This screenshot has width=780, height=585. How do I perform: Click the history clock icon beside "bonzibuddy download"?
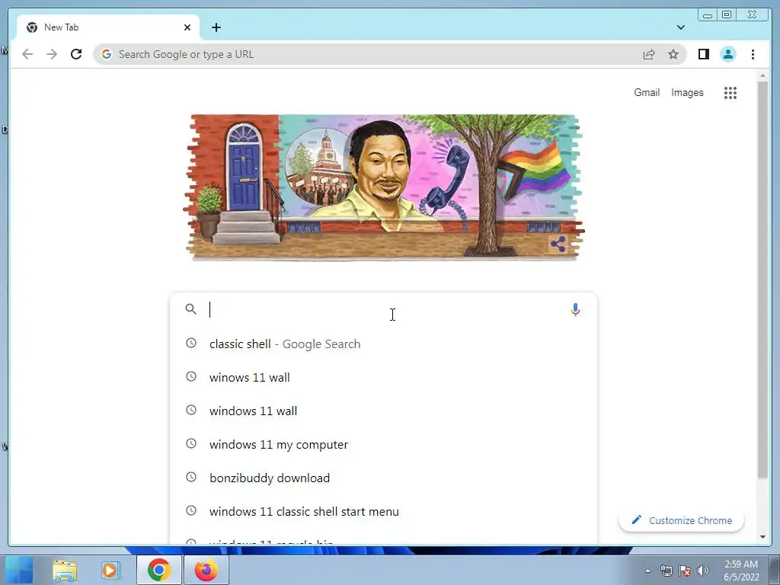(x=191, y=477)
